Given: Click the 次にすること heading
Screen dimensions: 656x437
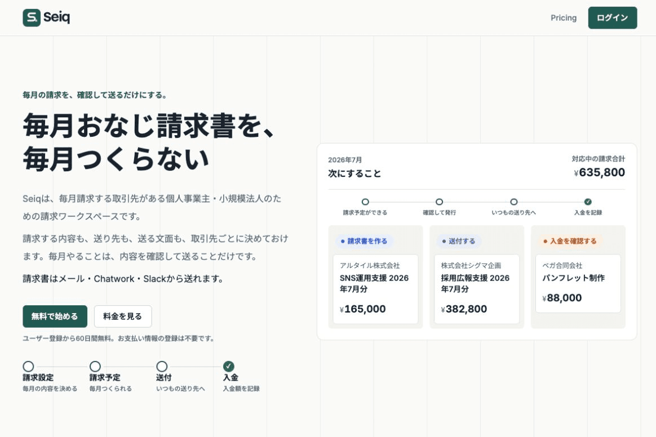Looking at the screenshot, I should click(x=354, y=173).
